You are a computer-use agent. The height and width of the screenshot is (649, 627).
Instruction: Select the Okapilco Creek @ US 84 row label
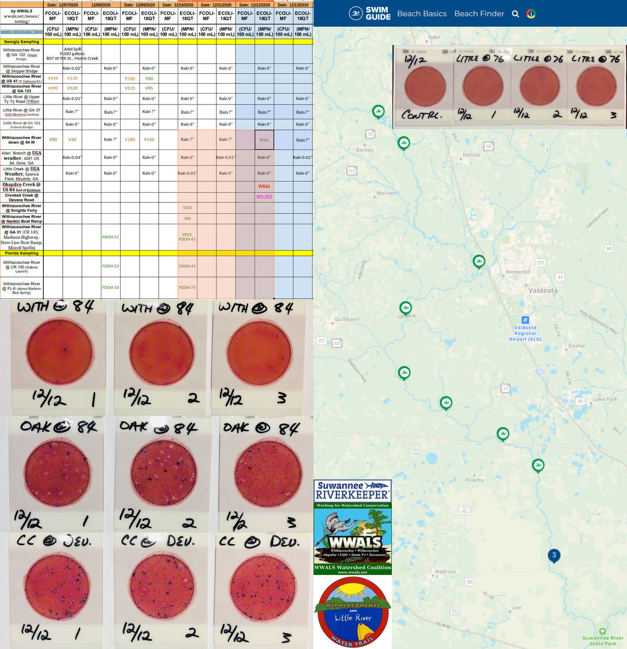click(x=22, y=187)
